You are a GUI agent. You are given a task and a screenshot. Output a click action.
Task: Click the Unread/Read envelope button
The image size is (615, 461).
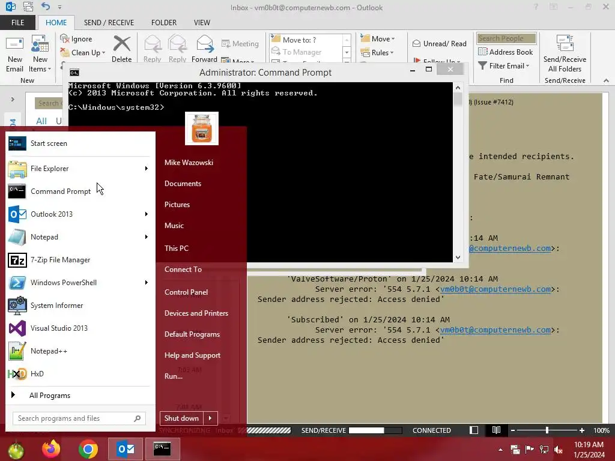tap(439, 43)
